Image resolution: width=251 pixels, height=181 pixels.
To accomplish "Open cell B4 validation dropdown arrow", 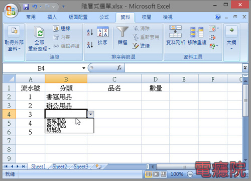I will 90,114.
